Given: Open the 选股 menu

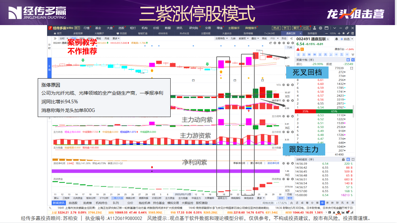Looking at the screenshot, I should click(x=121, y=28).
